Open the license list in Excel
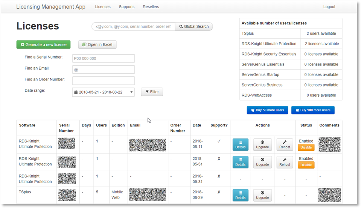 [x=97, y=44]
